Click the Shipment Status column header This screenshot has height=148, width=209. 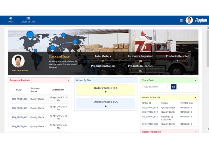[x=35, y=90]
